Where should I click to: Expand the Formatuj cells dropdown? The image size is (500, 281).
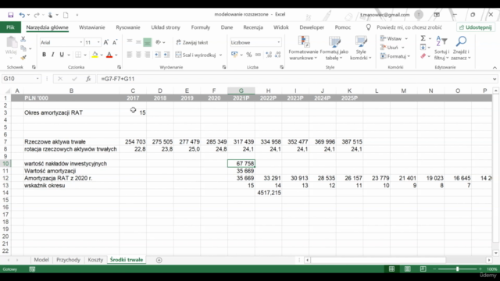[409, 56]
